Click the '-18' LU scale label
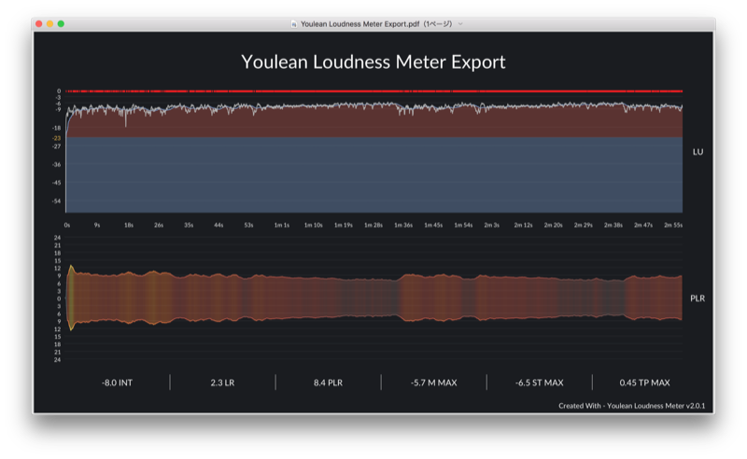 [57, 128]
